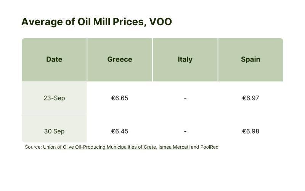Click the Italy dash for 30 Sep

click(185, 131)
